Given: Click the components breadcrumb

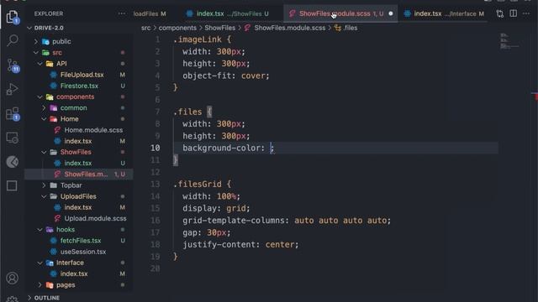Looking at the screenshot, I should pos(177,28).
